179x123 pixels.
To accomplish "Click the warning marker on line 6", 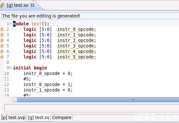I will coord(2,51).
